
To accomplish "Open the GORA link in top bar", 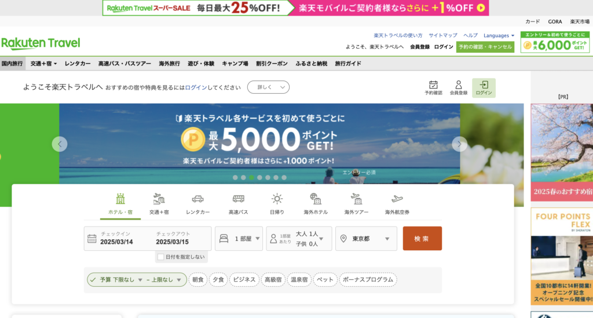I will [x=555, y=21].
